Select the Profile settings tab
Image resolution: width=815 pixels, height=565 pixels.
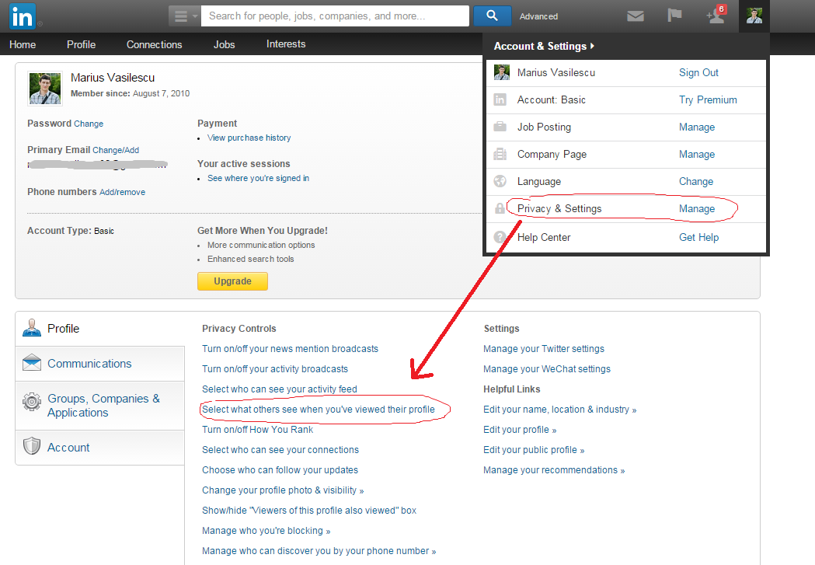[x=99, y=329]
